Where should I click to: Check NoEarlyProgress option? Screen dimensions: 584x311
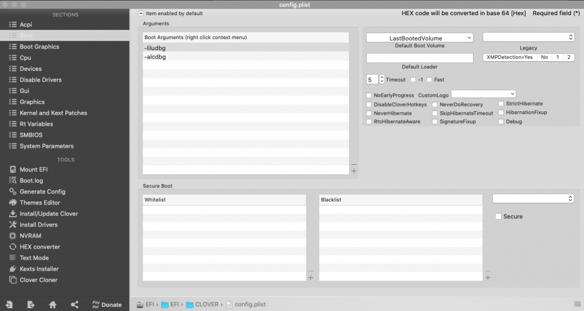[x=369, y=95]
